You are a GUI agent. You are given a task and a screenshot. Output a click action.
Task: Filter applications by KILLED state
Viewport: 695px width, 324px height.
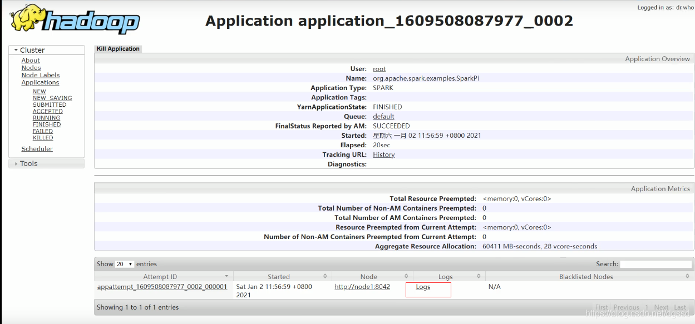[x=43, y=138]
